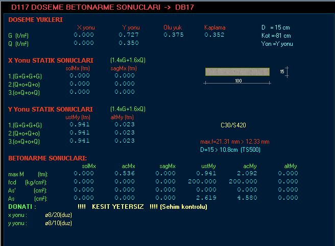Select the Kaplama value 0.352

pyautogui.click(x=214, y=35)
